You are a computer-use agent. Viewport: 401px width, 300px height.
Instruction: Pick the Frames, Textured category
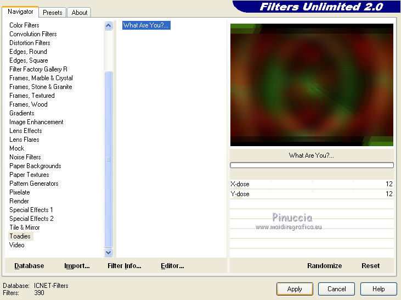(32, 96)
